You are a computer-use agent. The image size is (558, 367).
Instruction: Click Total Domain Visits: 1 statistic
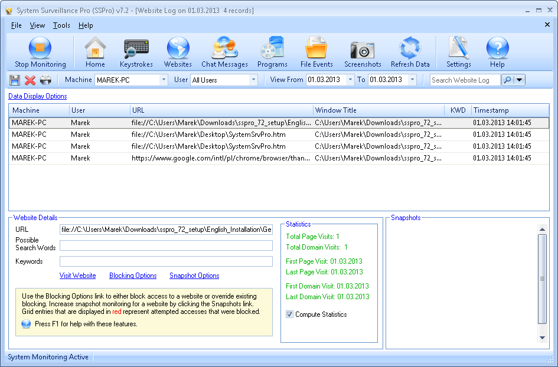(316, 247)
